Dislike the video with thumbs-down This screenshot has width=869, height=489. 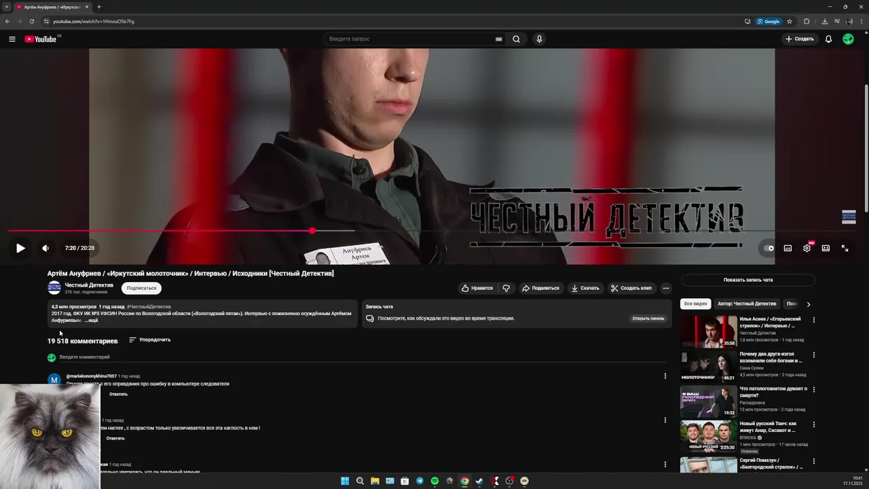tap(506, 288)
